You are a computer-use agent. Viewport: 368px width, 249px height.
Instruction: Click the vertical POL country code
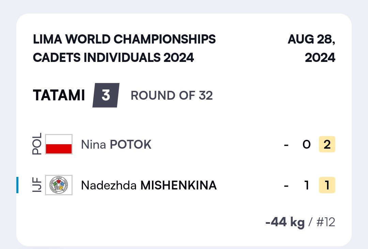pos(37,144)
